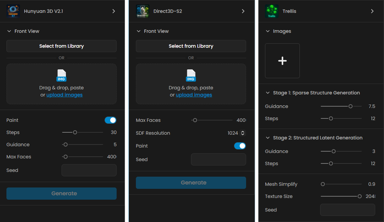This screenshot has width=384, height=222.
Task: Click the Direct3D-S2 title text
Action: coord(168,11)
